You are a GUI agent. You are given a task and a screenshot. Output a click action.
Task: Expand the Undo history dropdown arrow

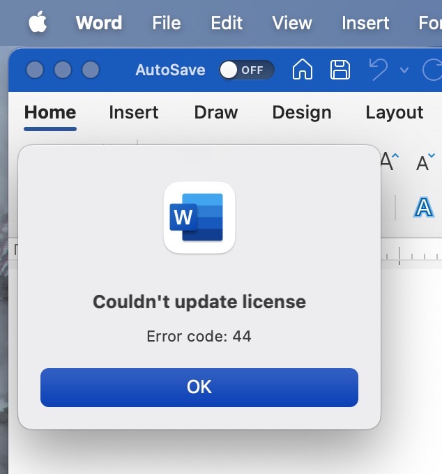(x=404, y=70)
